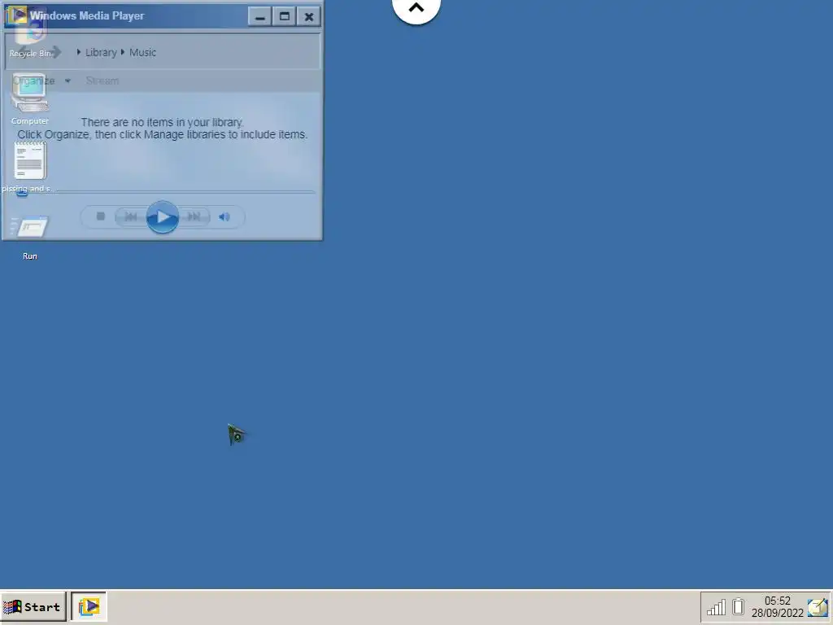
Task: Minimize the Windows Media Player window
Action: click(x=259, y=16)
